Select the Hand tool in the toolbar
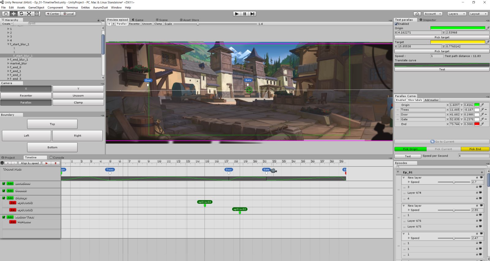 pos(6,14)
